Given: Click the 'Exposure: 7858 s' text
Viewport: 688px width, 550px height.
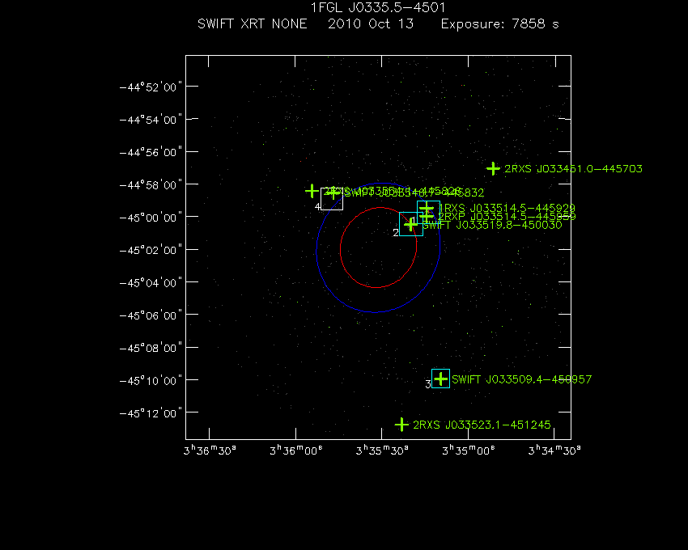Looking at the screenshot, I should click(x=499, y=24).
